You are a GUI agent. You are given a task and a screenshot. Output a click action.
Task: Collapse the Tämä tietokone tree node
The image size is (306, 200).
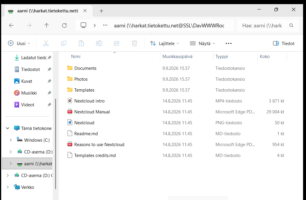click(x=7, y=128)
